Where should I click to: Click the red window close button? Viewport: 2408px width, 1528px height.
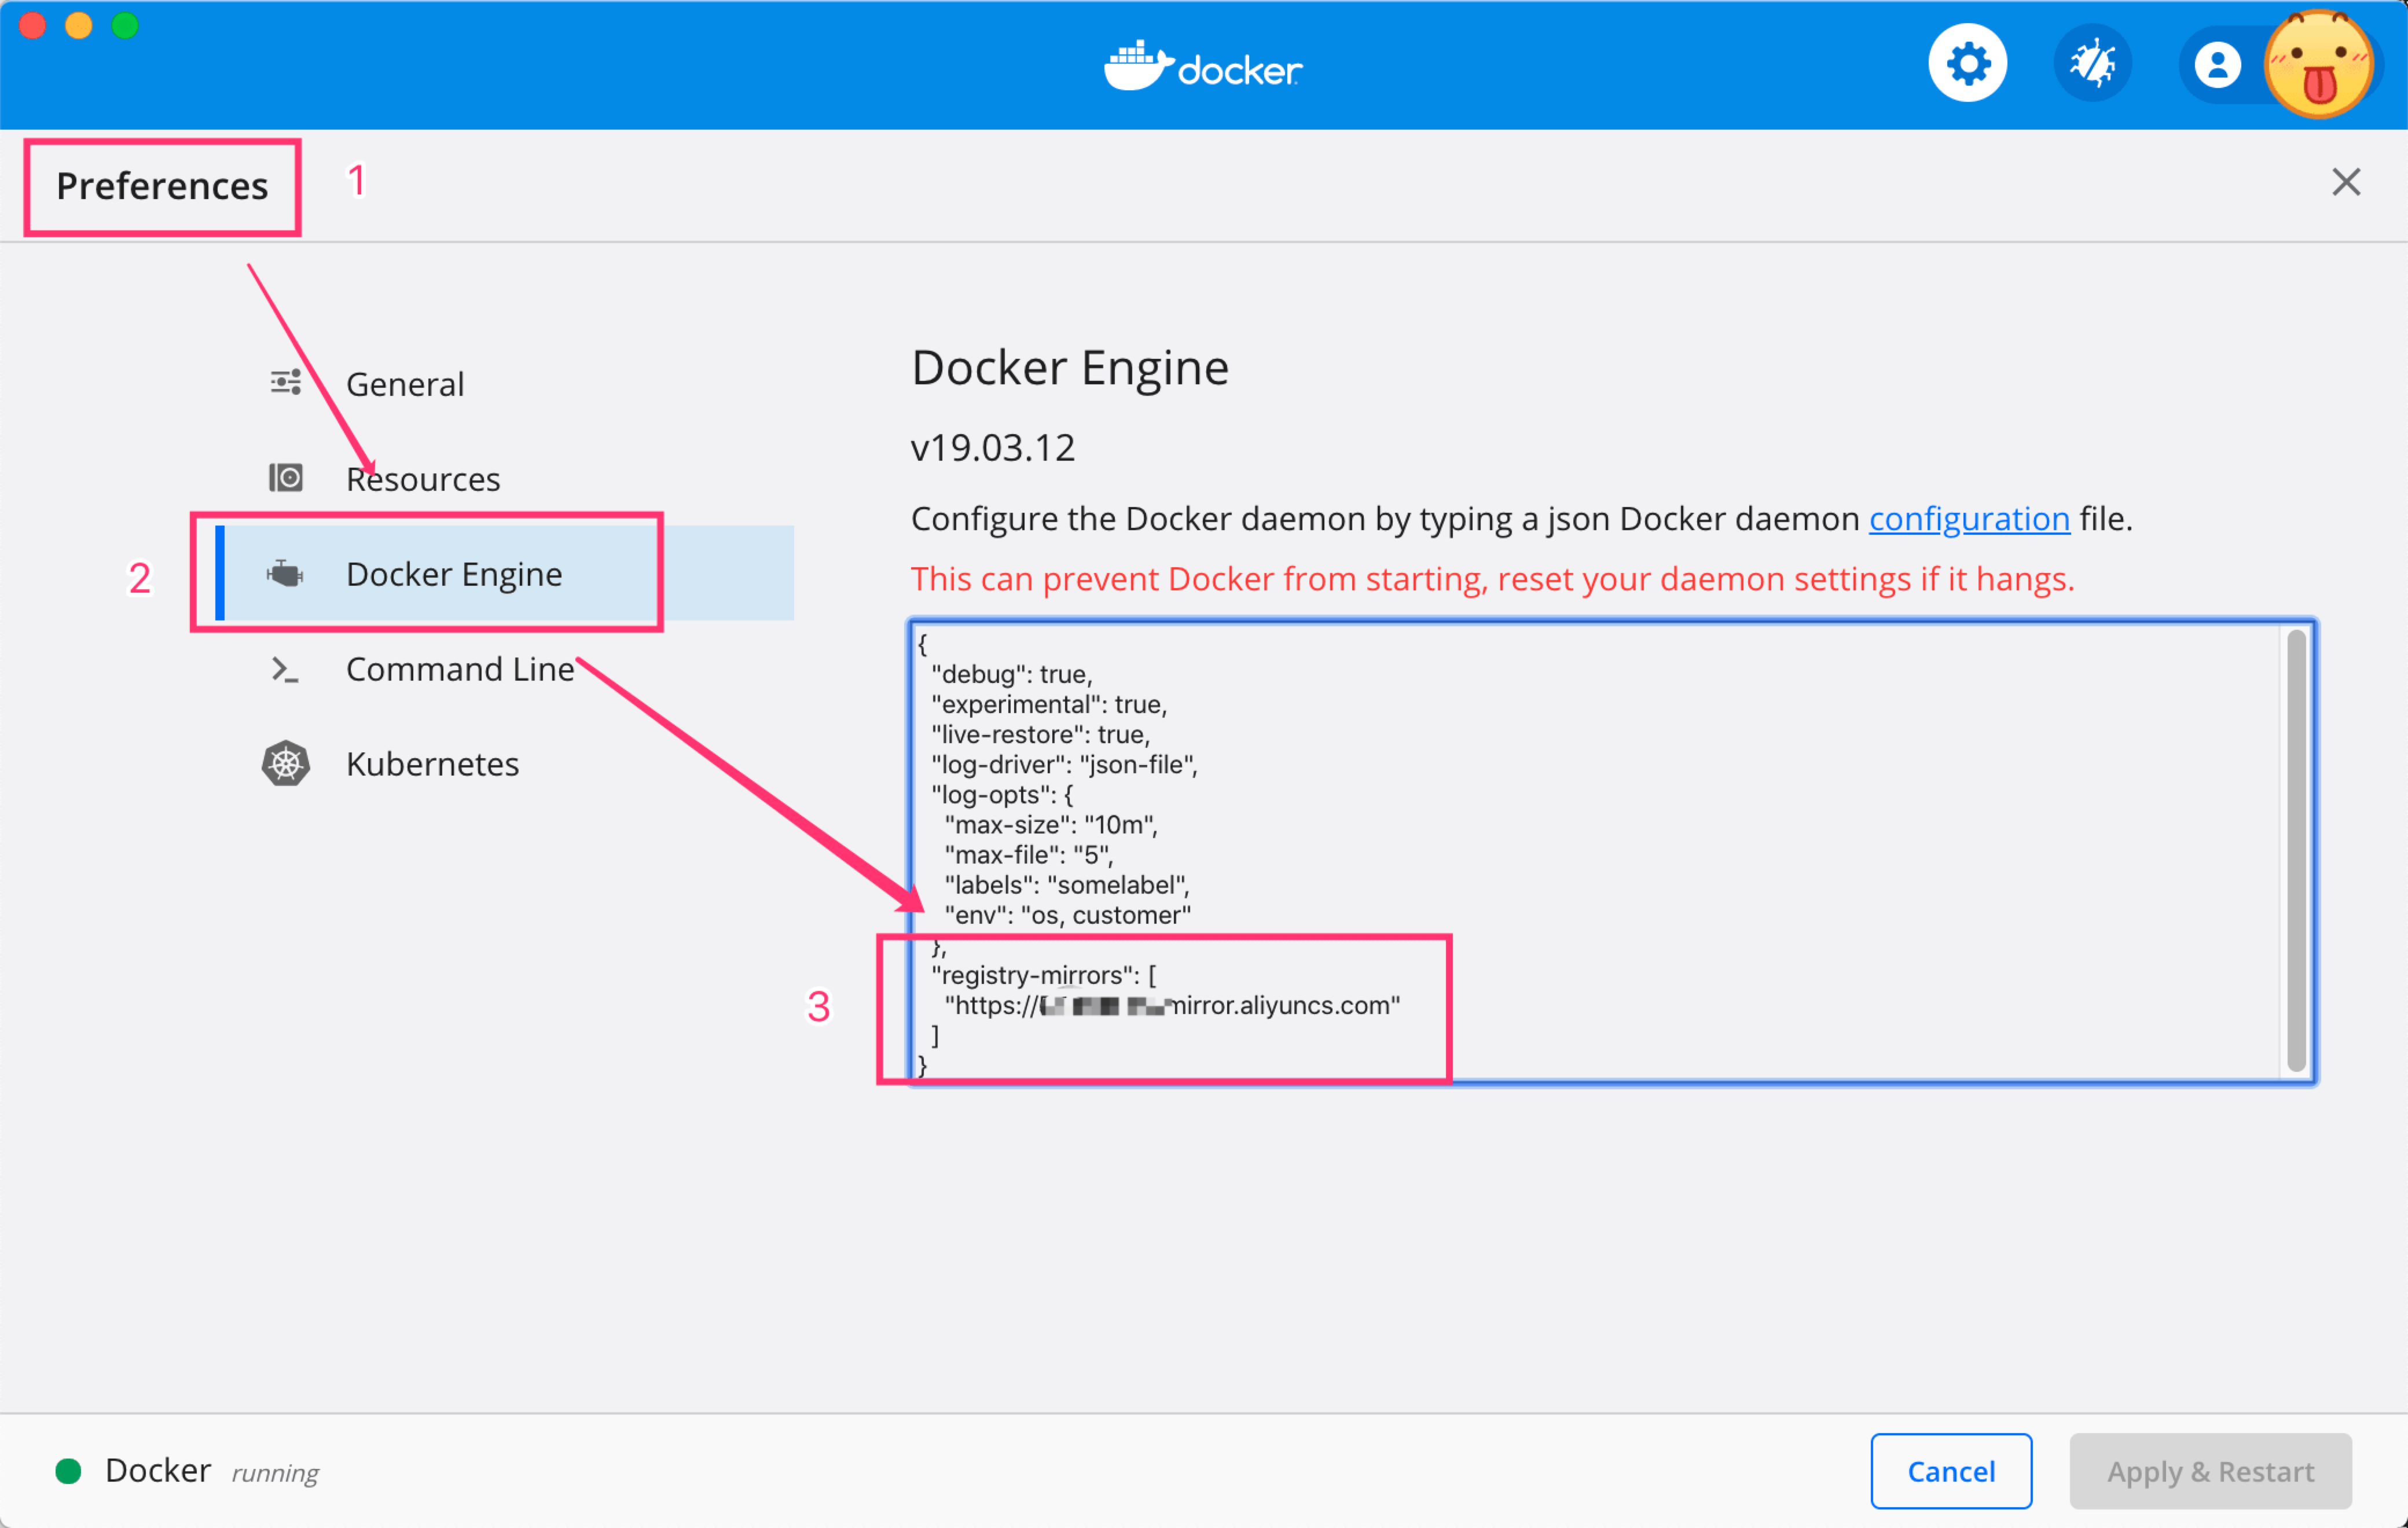click(33, 25)
